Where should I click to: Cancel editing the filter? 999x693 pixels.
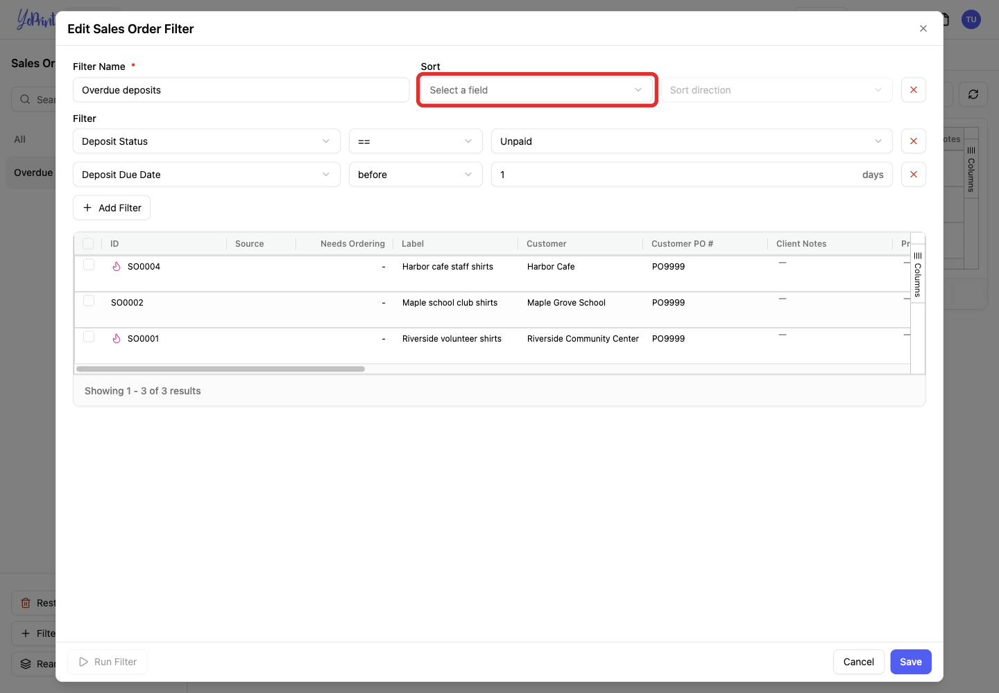coord(859,662)
